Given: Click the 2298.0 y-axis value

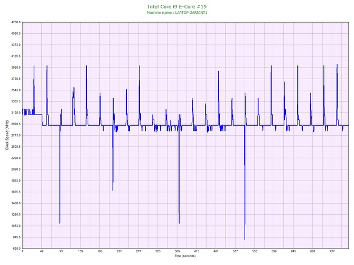Looking at the screenshot, I should (x=16, y=158).
